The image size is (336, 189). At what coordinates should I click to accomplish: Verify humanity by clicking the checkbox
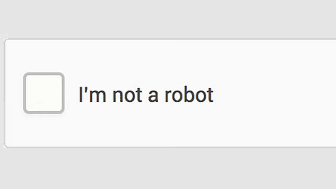tap(44, 93)
